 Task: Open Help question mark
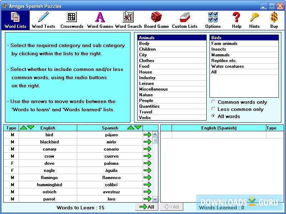click(x=237, y=20)
